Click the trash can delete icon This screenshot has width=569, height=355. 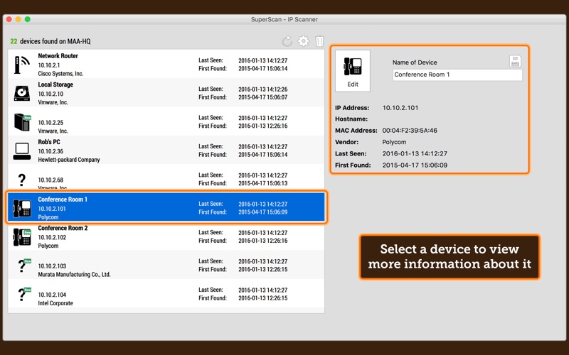click(320, 42)
